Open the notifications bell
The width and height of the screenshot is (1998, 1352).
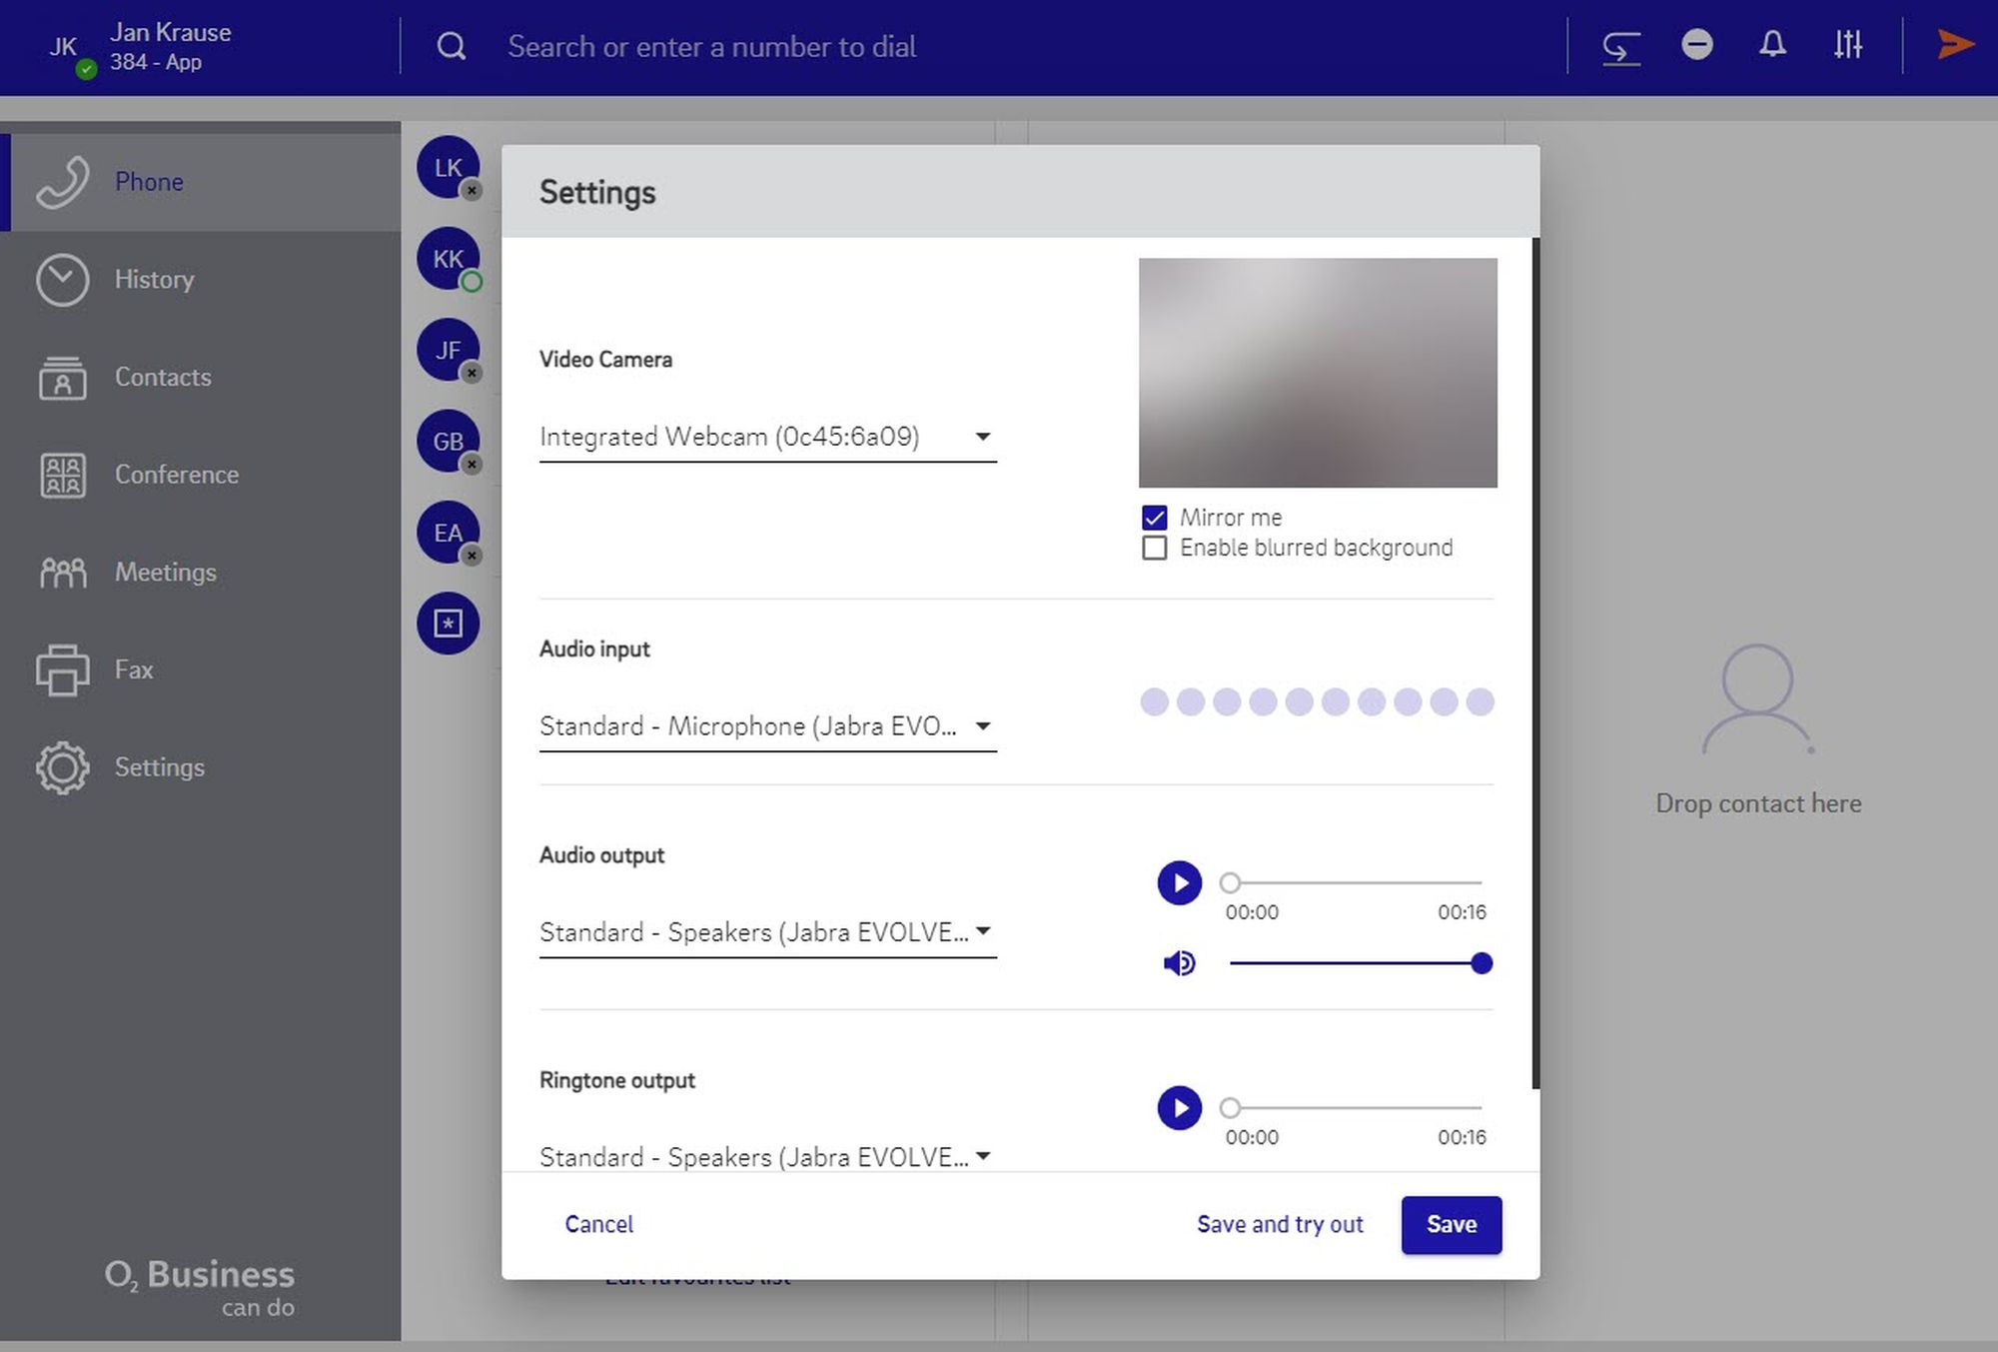[1772, 45]
